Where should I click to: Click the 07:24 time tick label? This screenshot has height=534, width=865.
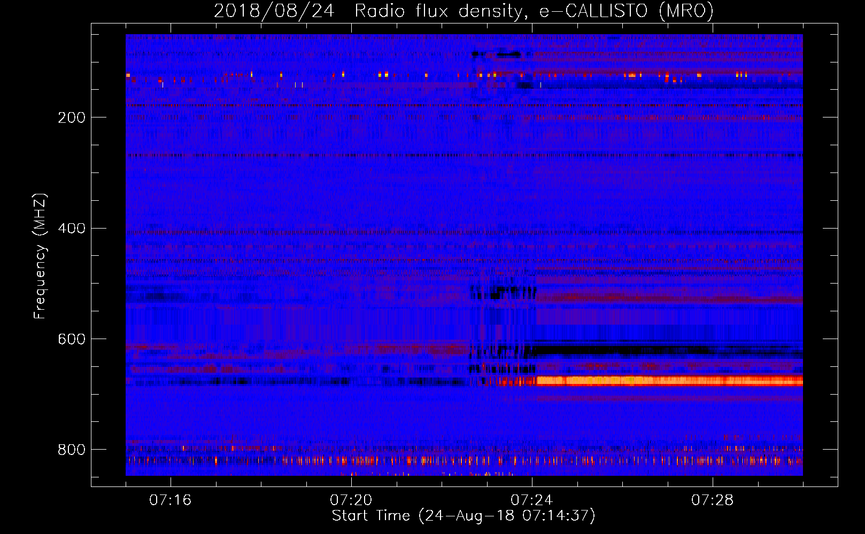pos(531,500)
